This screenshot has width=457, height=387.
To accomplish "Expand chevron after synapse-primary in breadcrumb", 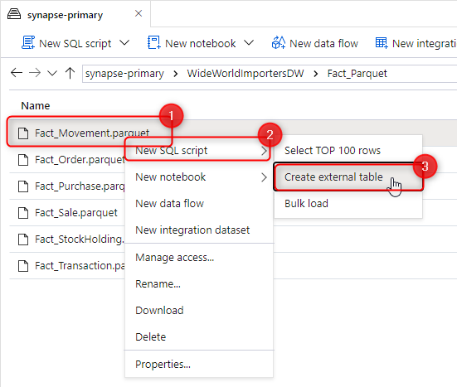I will click(176, 74).
